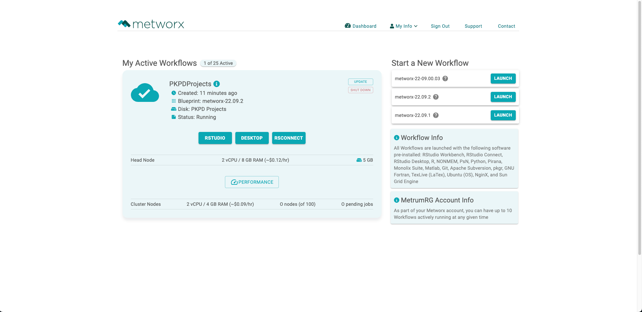The image size is (642, 312).
Task: Click 'Status: Running' text
Action: tap(197, 117)
